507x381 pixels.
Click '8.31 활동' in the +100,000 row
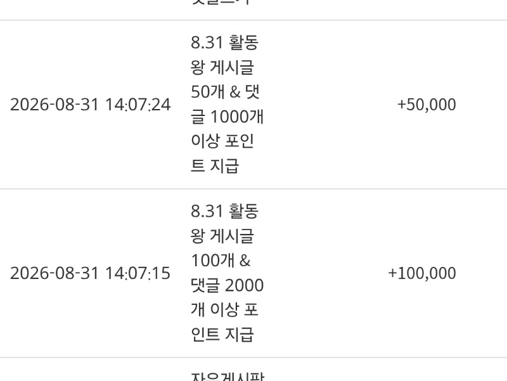point(224,211)
